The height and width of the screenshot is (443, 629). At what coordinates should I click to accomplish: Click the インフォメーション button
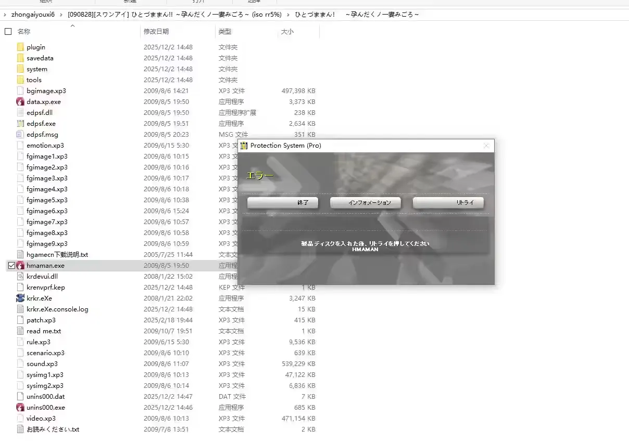[366, 203]
